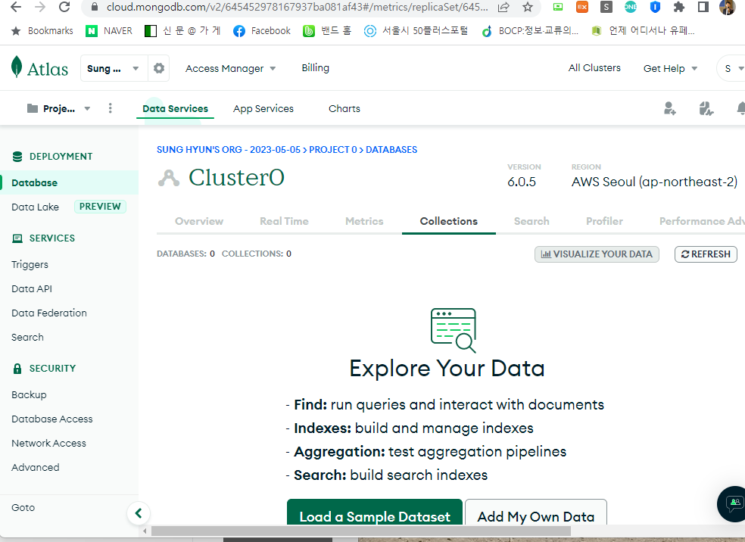Click the invite user icon
The image size is (745, 542).
670,108
